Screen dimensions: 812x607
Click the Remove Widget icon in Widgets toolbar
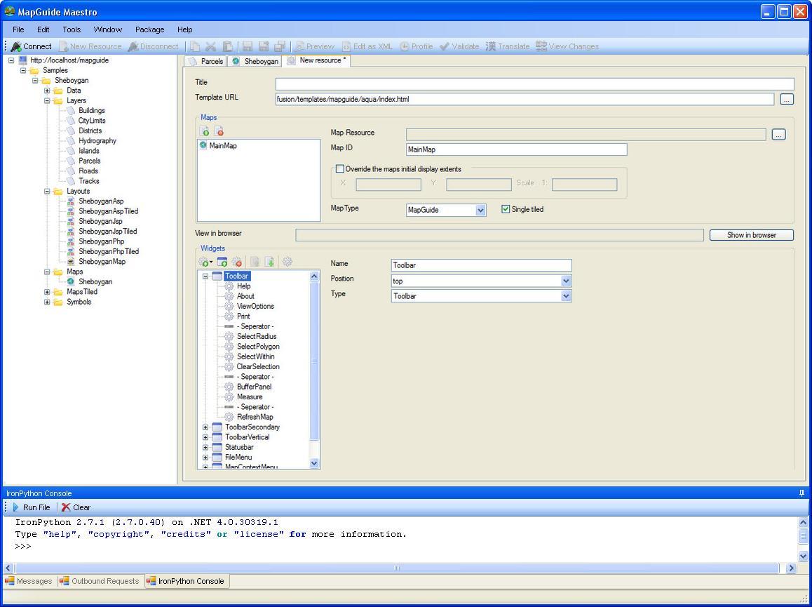tap(237, 261)
